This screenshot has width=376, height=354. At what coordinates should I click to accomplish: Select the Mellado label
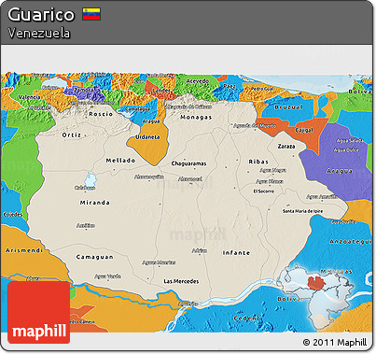click(120, 161)
